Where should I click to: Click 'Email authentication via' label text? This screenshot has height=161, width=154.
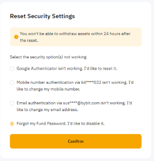point(39,103)
